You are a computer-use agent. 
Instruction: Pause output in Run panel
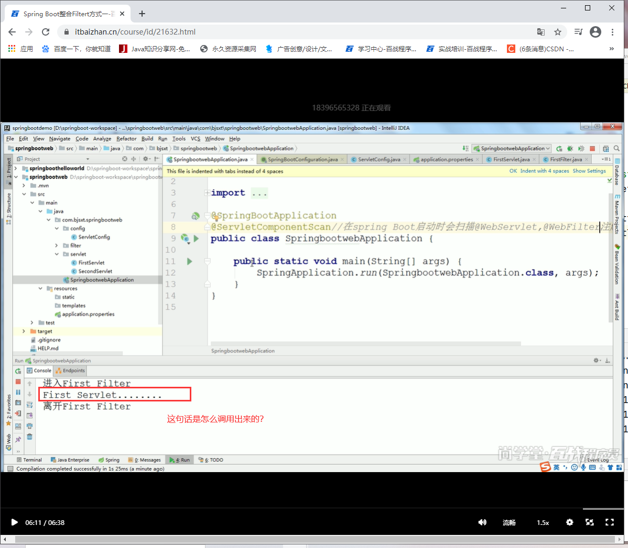[x=18, y=392]
